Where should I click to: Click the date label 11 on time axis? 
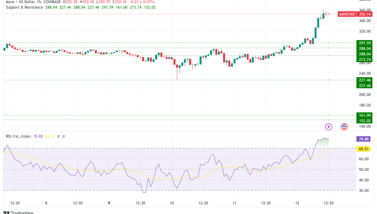click(235, 203)
